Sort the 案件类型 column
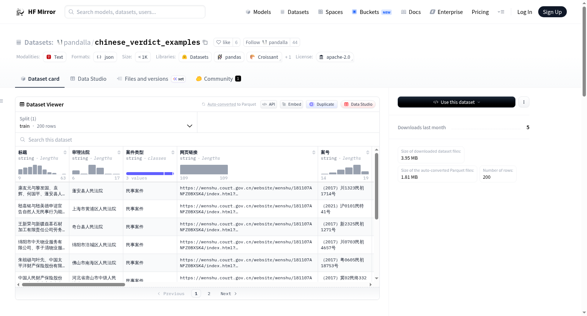This screenshot has height=316, width=587. (x=173, y=152)
